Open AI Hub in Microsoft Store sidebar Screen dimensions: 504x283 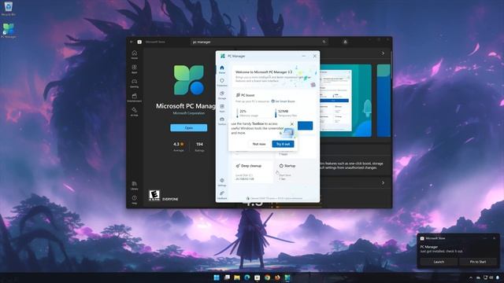point(135,112)
